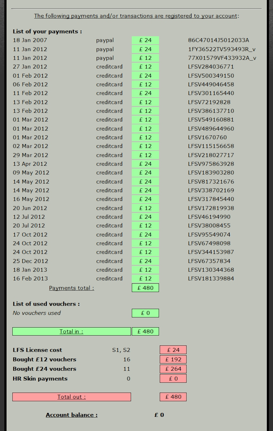Select reference LFSV183903280
The height and width of the screenshot is (431, 273).
click(211, 173)
